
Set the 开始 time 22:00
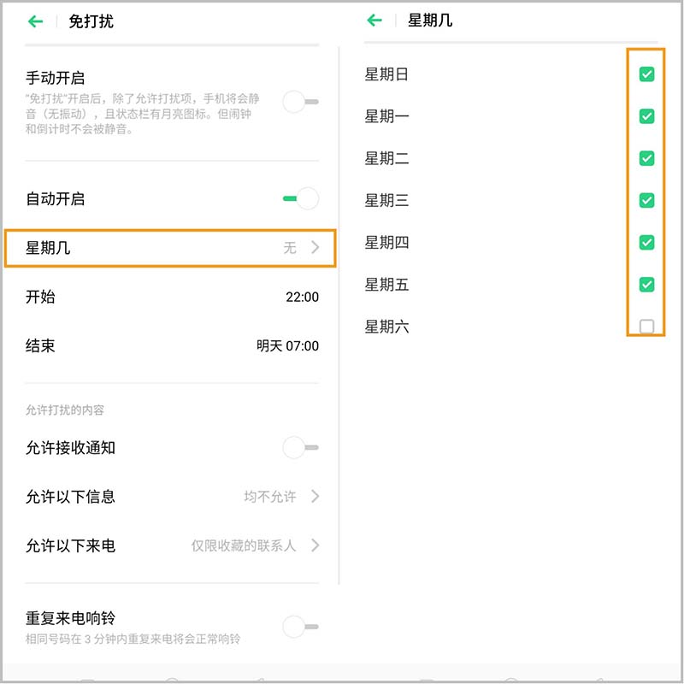(x=302, y=298)
